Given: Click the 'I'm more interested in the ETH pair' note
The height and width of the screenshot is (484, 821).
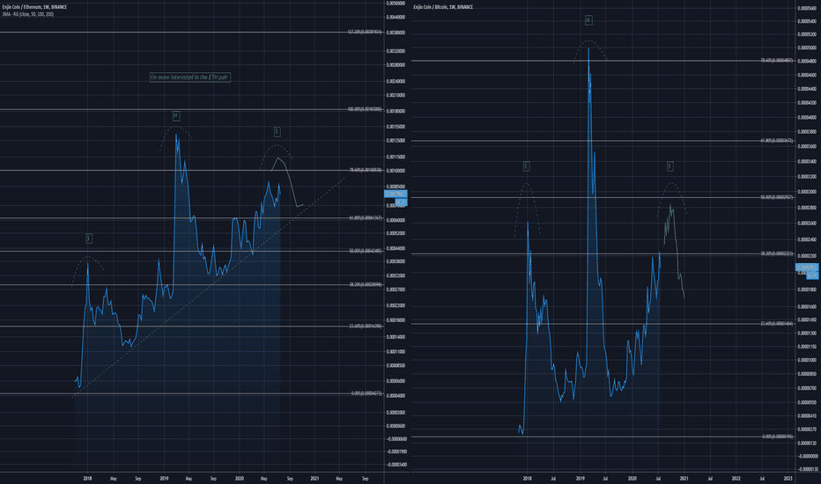Looking at the screenshot, I should click(x=189, y=77).
